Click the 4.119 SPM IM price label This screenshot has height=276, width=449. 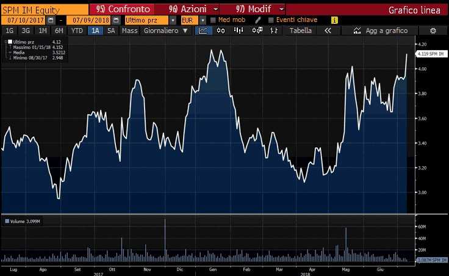[x=431, y=54]
